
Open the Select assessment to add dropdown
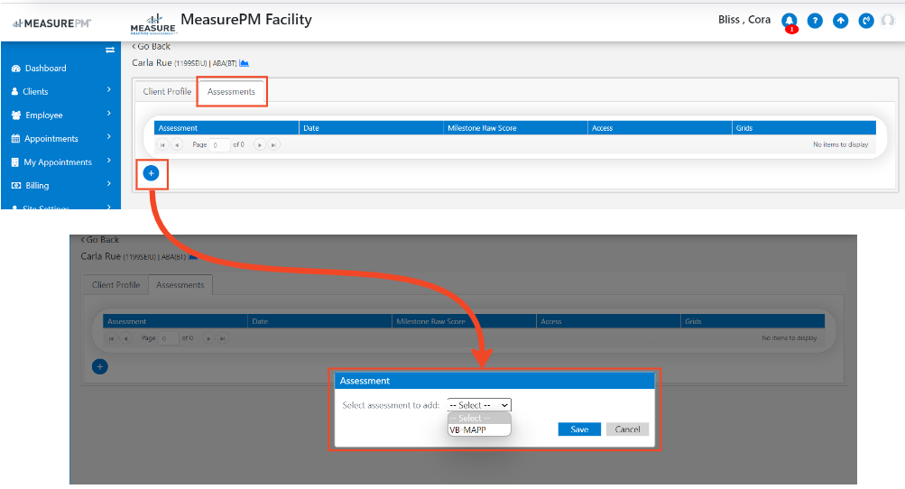click(479, 405)
